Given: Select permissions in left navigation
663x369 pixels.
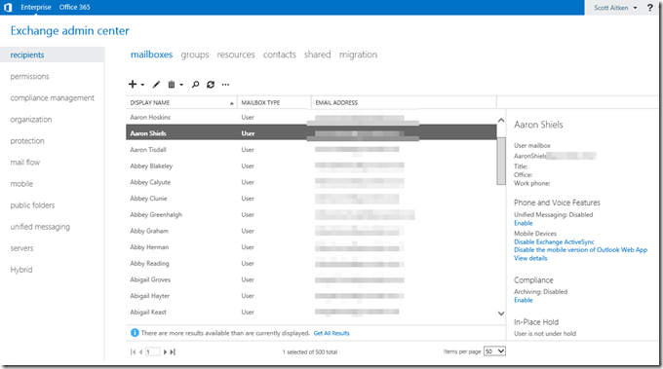Looking at the screenshot, I should click(x=29, y=76).
